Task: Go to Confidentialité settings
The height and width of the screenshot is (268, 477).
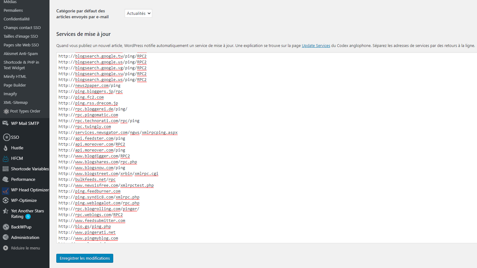Action: (17, 19)
